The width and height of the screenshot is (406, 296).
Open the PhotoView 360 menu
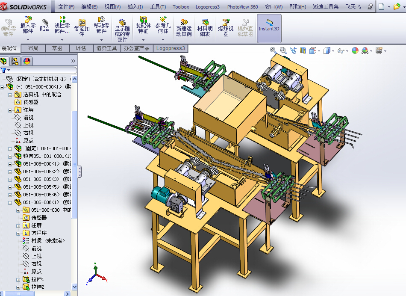tap(242, 7)
